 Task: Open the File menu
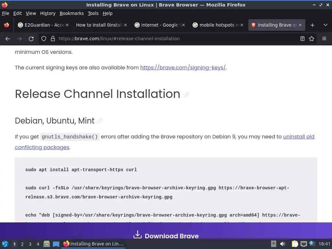6,13
